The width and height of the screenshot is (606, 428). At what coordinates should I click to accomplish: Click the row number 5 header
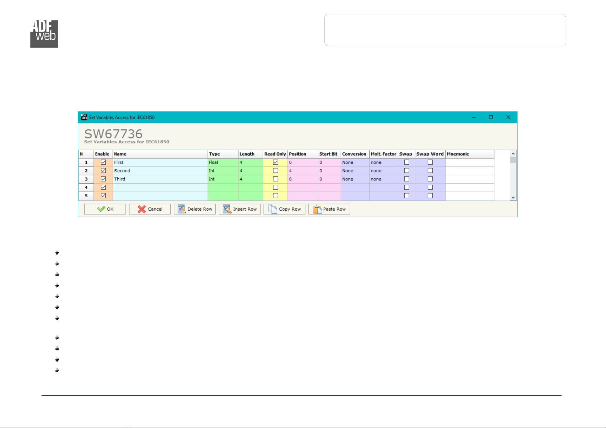(86, 196)
